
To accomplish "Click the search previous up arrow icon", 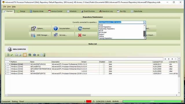I will (172, 59).
